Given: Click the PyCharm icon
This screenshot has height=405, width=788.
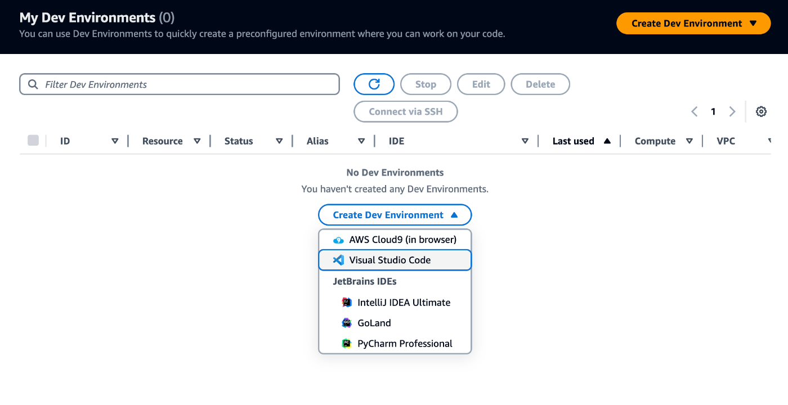Looking at the screenshot, I should coord(347,344).
